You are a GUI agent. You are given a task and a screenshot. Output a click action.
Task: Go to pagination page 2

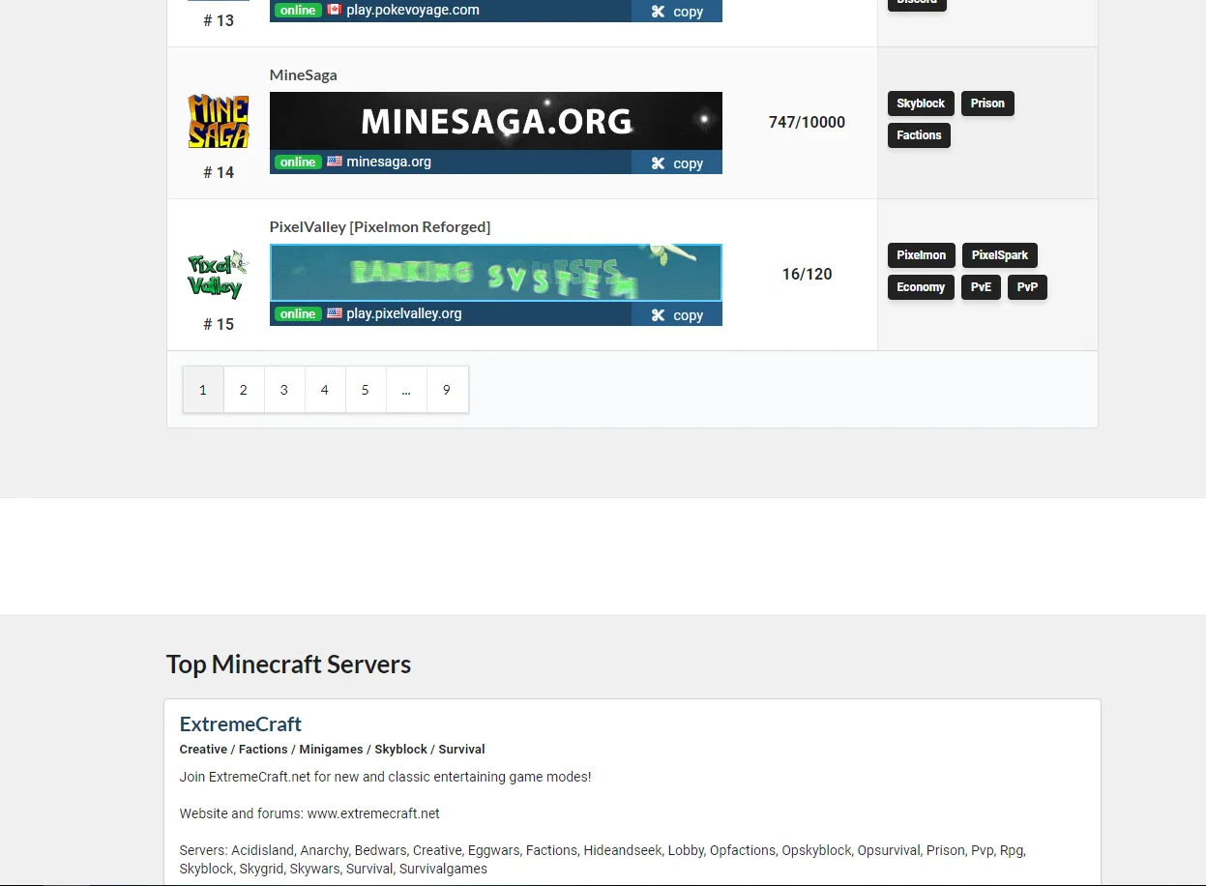click(x=244, y=390)
